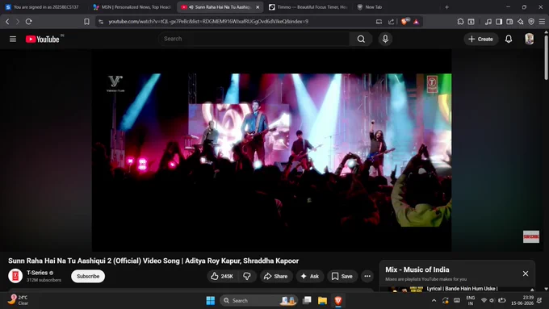Image resolution: width=549 pixels, height=309 pixels.
Task: Click the subscribe watermark on the video
Action: (531, 236)
